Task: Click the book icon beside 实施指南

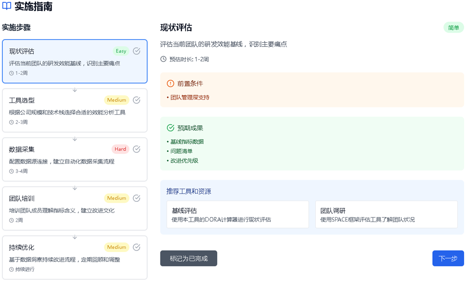Action: (x=6, y=6)
